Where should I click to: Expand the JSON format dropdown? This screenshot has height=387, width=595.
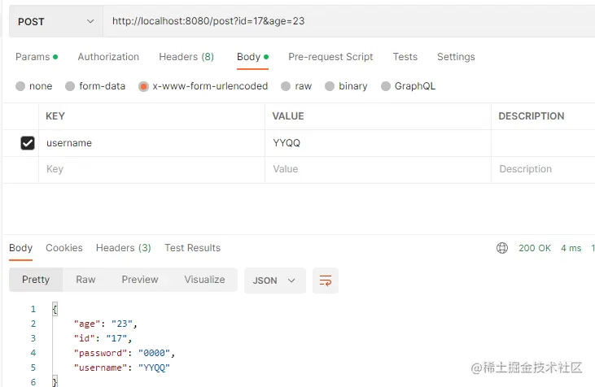[x=275, y=280]
